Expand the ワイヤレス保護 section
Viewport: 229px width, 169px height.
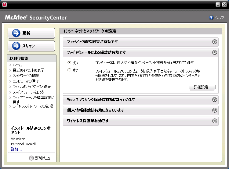215,121
